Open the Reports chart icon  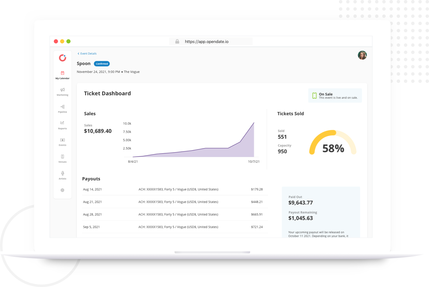click(62, 125)
